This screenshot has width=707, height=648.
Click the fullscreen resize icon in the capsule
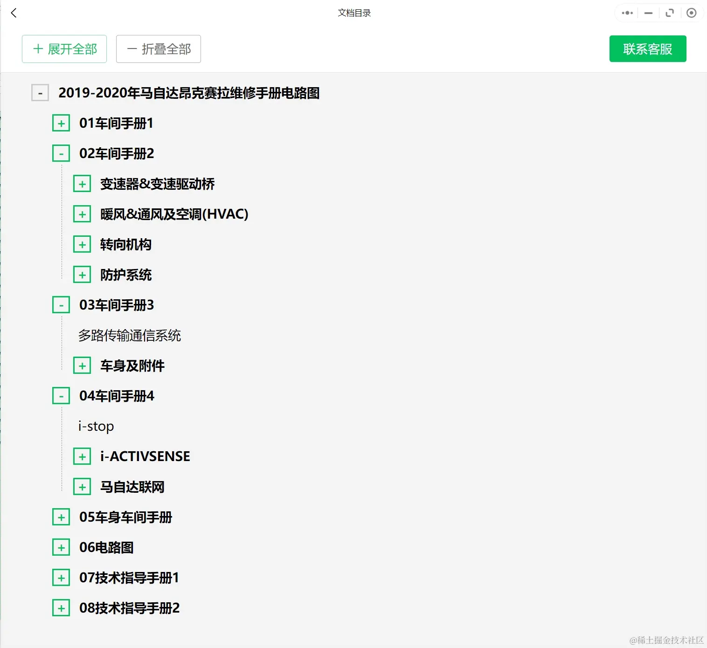(670, 13)
